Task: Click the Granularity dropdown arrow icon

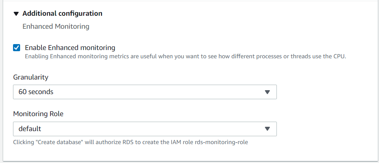Action: pos(267,92)
